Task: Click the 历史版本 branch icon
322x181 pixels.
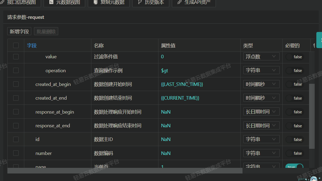Action: [140, 2]
